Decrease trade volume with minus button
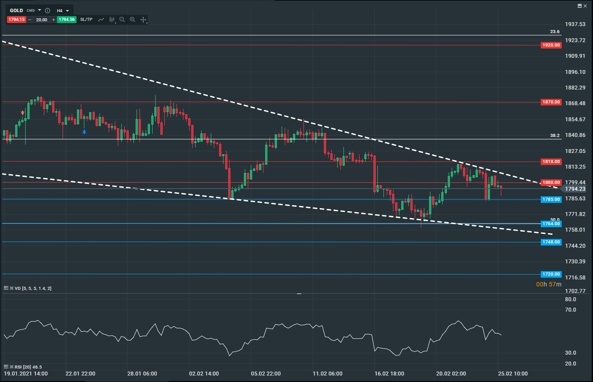The image size is (593, 382). [30, 20]
